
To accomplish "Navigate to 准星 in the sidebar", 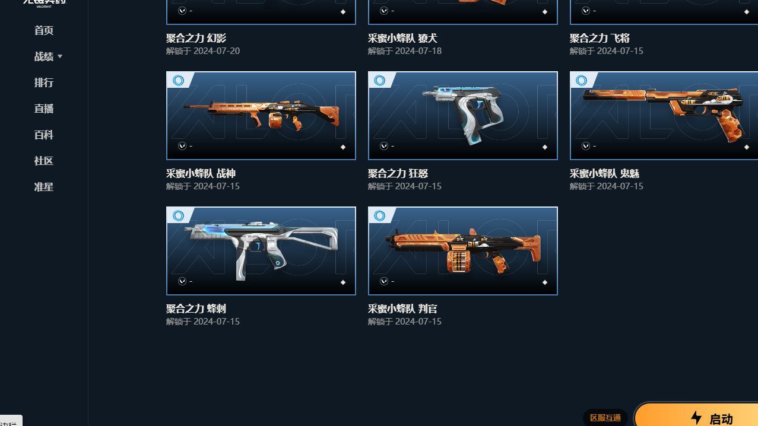I will coord(44,187).
